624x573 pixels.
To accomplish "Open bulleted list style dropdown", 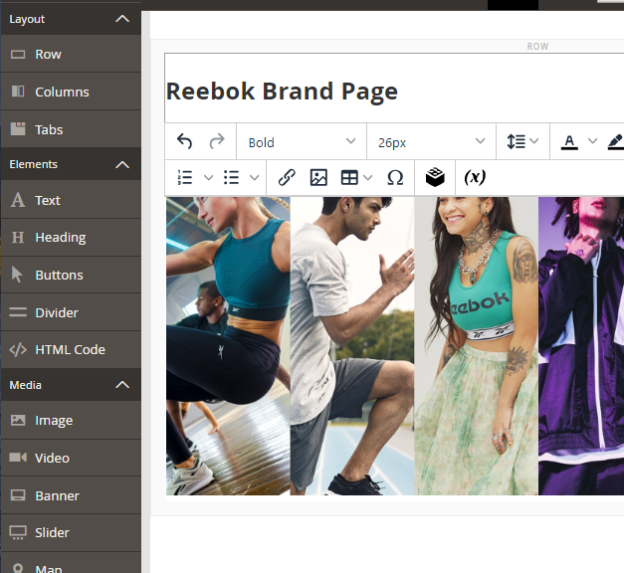I will tap(255, 177).
